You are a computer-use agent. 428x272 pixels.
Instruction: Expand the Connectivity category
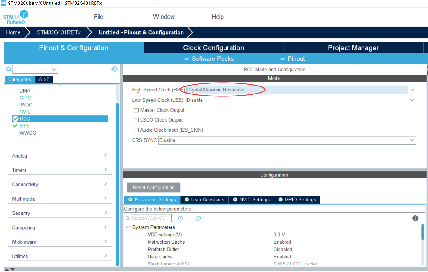[x=60, y=184]
